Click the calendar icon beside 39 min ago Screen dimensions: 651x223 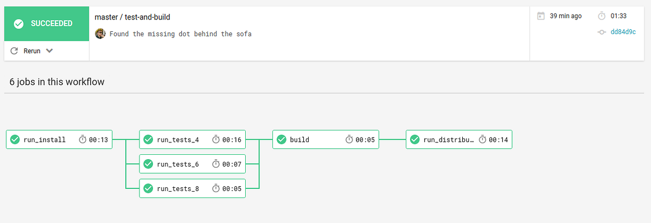[540, 16]
